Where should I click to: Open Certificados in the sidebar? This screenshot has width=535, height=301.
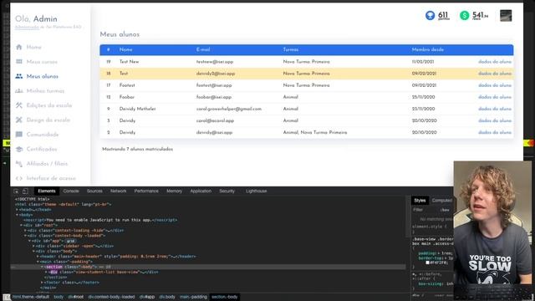(42, 149)
